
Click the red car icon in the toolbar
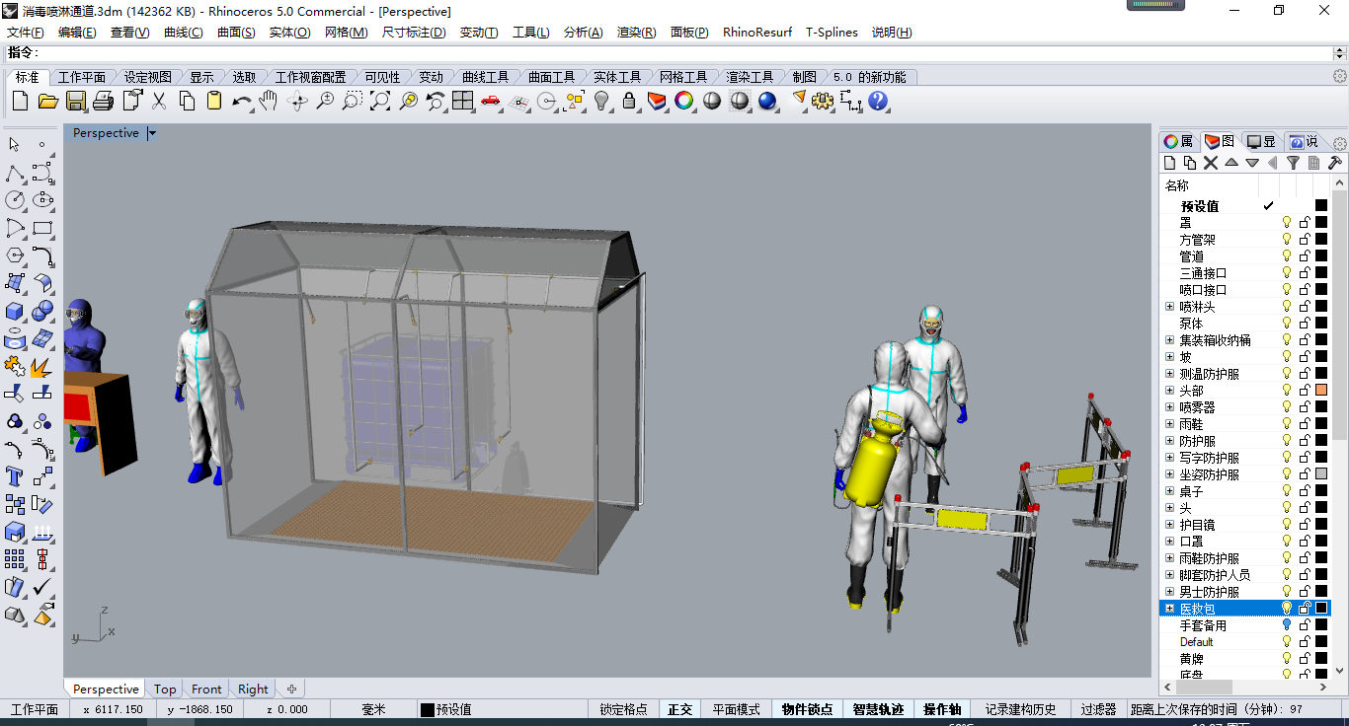tap(491, 101)
